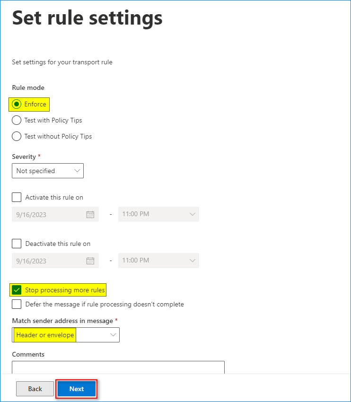Click the Back button
Image resolution: width=351 pixels, height=402 pixels.
(x=35, y=389)
